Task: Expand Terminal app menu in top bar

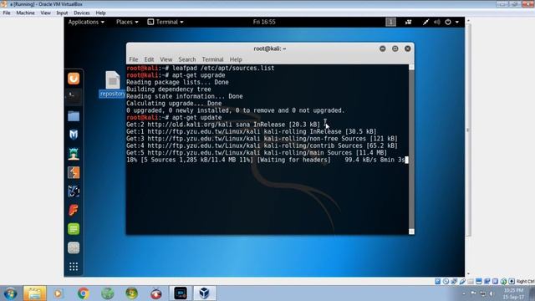Action: [166, 22]
